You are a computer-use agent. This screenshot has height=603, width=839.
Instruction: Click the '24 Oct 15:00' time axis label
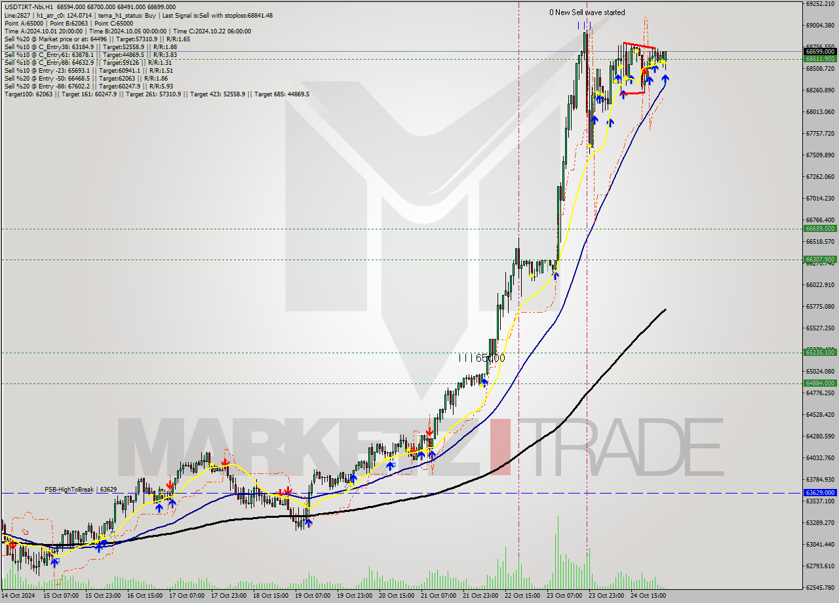[648, 596]
